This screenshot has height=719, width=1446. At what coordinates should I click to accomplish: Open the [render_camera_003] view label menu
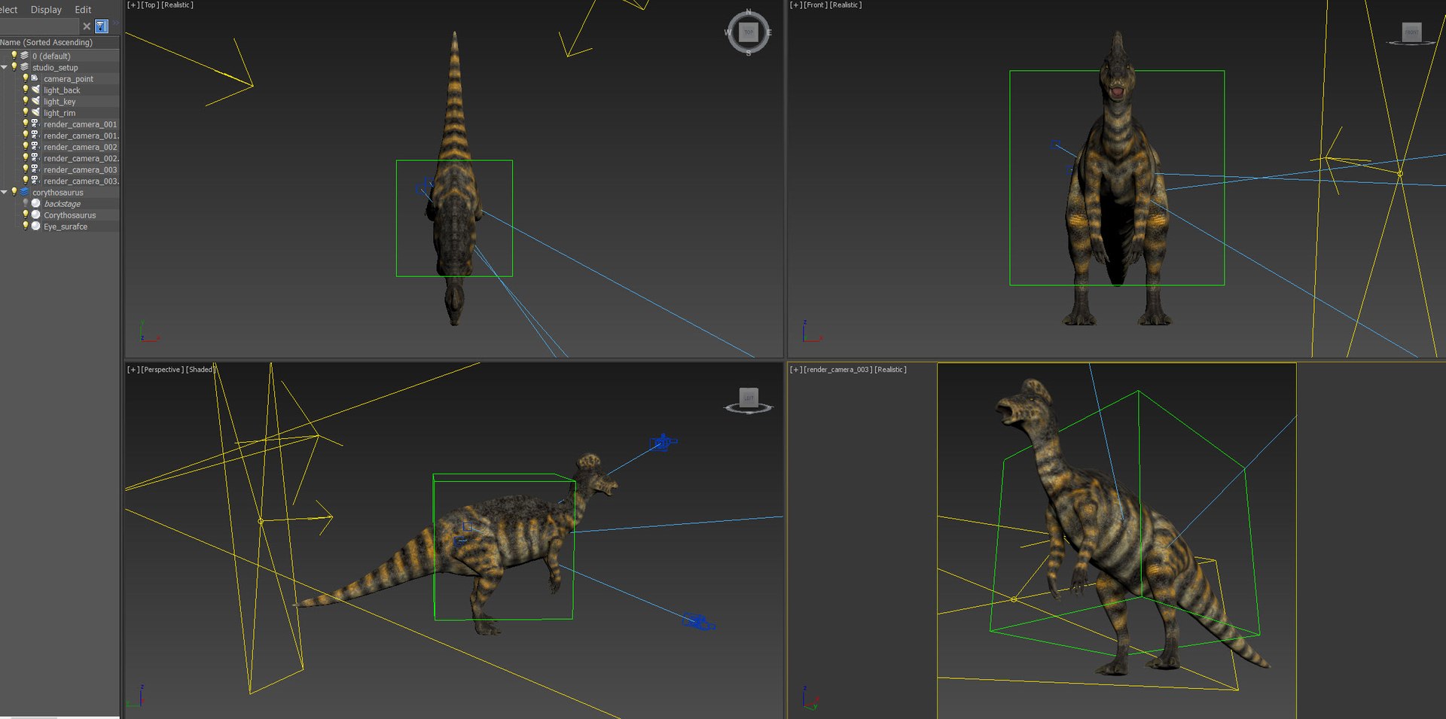(838, 370)
